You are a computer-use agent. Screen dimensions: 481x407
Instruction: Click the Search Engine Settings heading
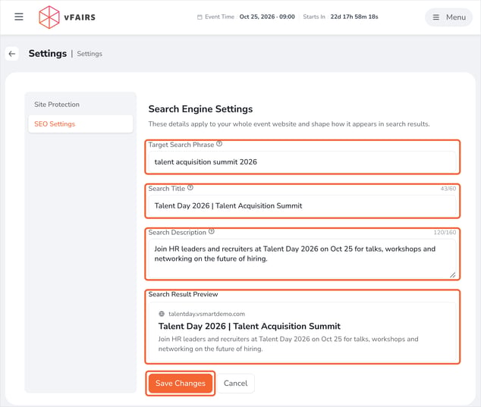click(200, 109)
